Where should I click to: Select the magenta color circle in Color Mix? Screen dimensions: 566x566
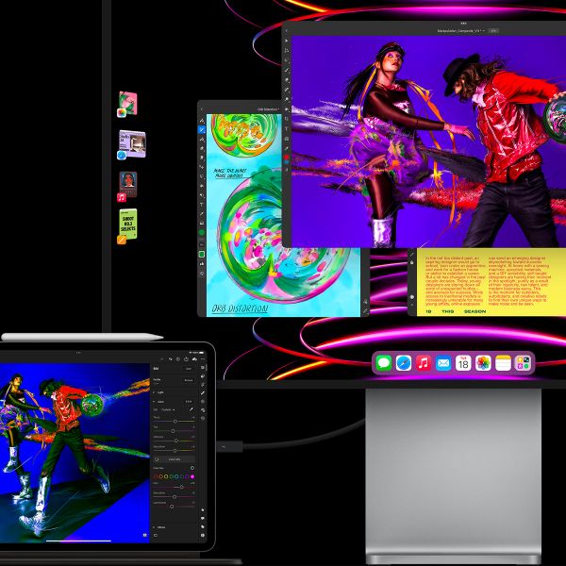pos(192,476)
